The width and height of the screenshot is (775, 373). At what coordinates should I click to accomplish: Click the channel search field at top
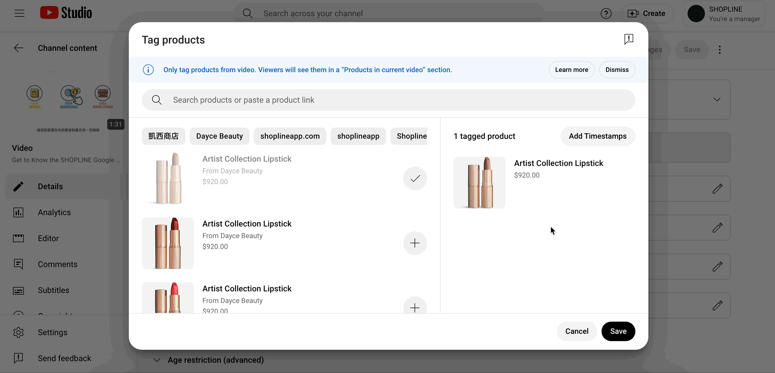point(388,14)
